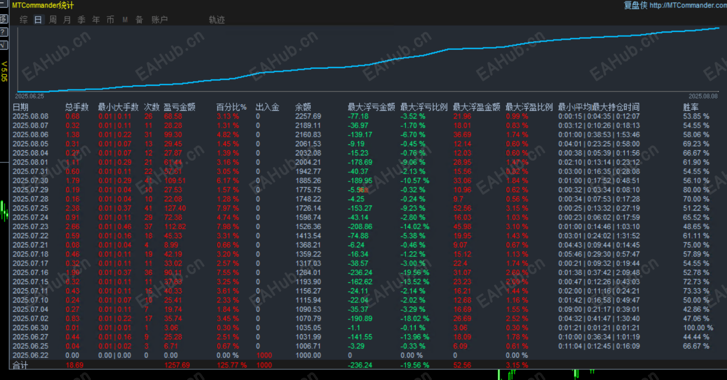Viewport: 727px width, 380px height.
Task: Toggle the √ checkmark button on left edge
Action: tap(4, 45)
